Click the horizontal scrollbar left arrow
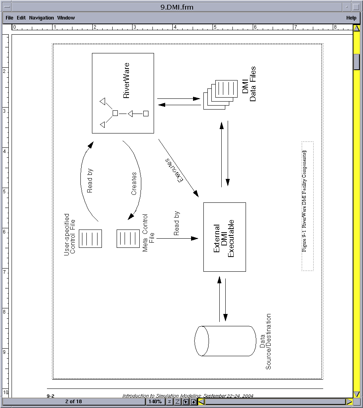Screen dimensions: 363x408 tap(201, 402)
